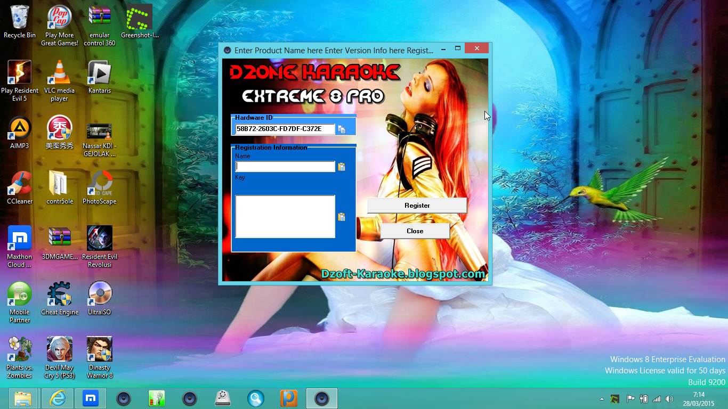Select the Devil May Cry 5 (PS3) icon
The height and width of the screenshot is (409, 728).
60,358
